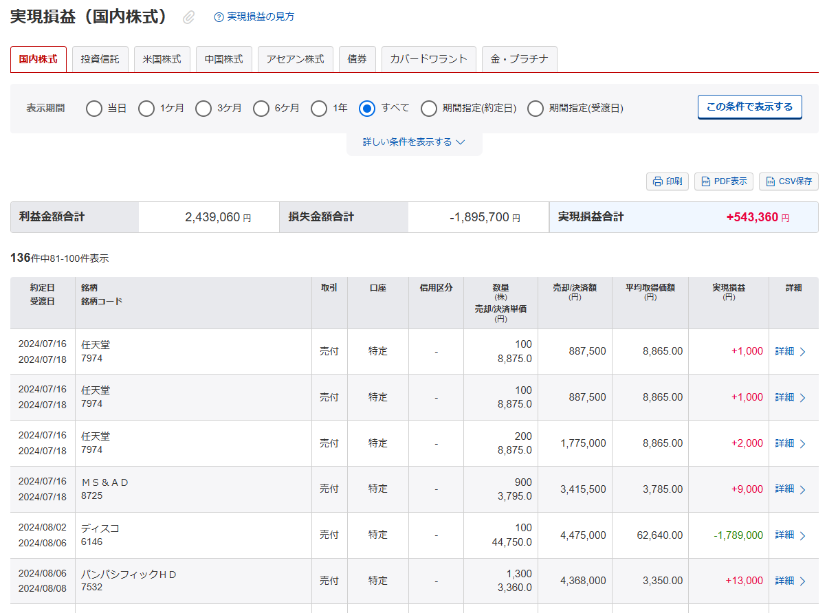Click the printer icon for 印刷
This screenshot has width=827, height=613.
pyautogui.click(x=657, y=181)
